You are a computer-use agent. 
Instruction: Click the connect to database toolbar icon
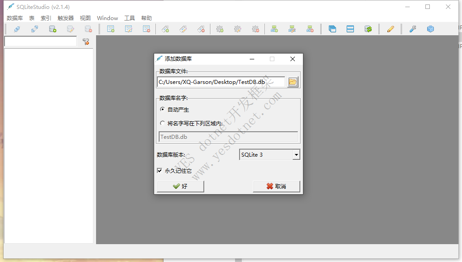[x=17, y=29]
